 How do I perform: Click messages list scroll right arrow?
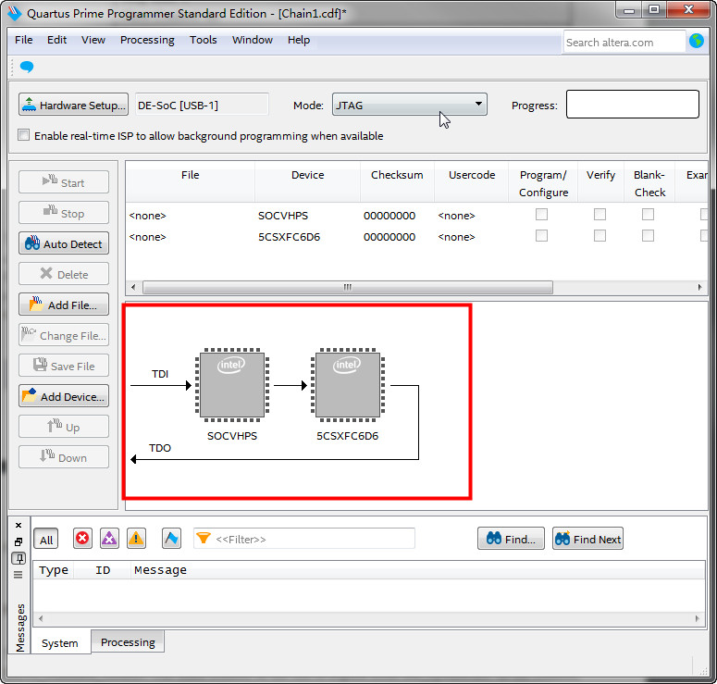click(x=697, y=618)
